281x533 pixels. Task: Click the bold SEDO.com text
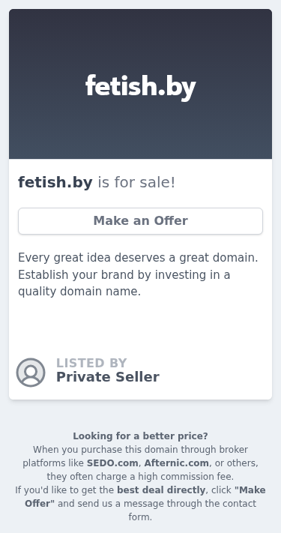pos(112,463)
